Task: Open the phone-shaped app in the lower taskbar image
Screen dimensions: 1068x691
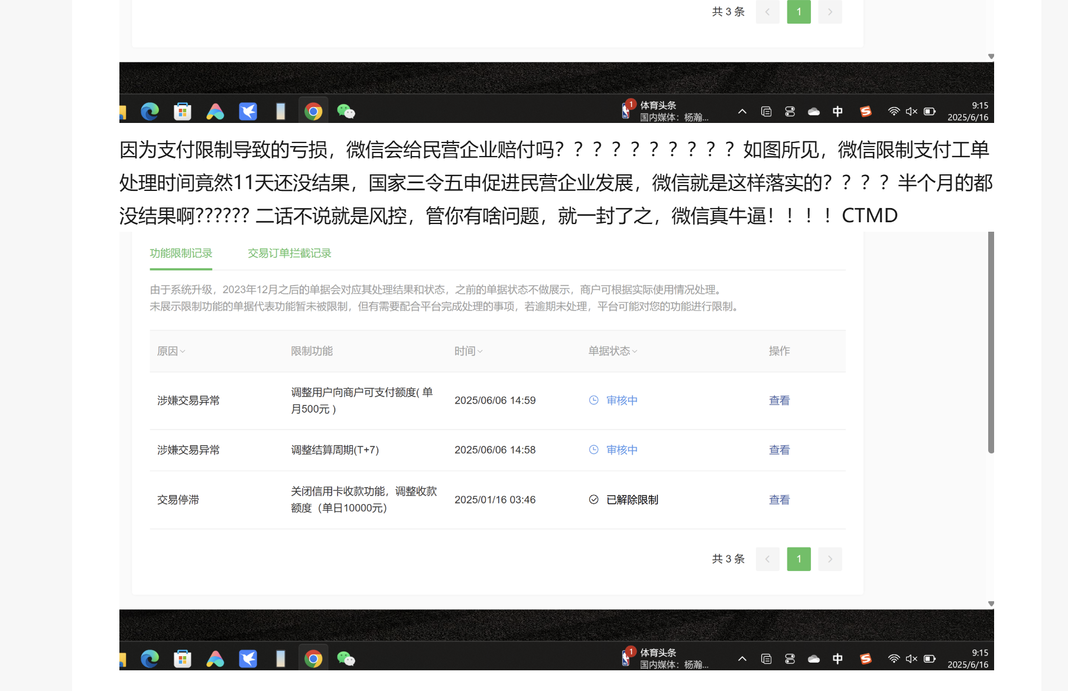Action: [281, 658]
